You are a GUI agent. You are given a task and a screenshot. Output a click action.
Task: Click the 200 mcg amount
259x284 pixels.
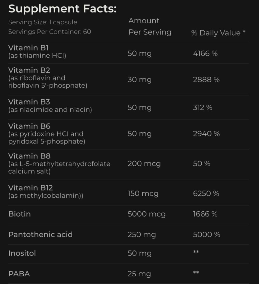(144, 164)
